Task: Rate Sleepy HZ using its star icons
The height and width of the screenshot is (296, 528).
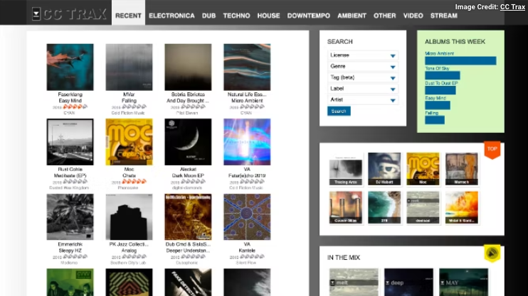Action: click(x=75, y=257)
